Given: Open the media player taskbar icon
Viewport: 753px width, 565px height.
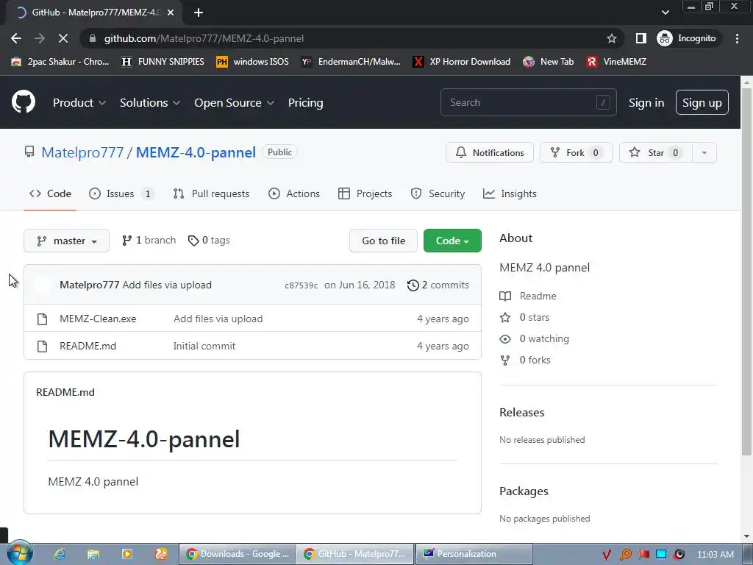Looking at the screenshot, I should point(127,554).
